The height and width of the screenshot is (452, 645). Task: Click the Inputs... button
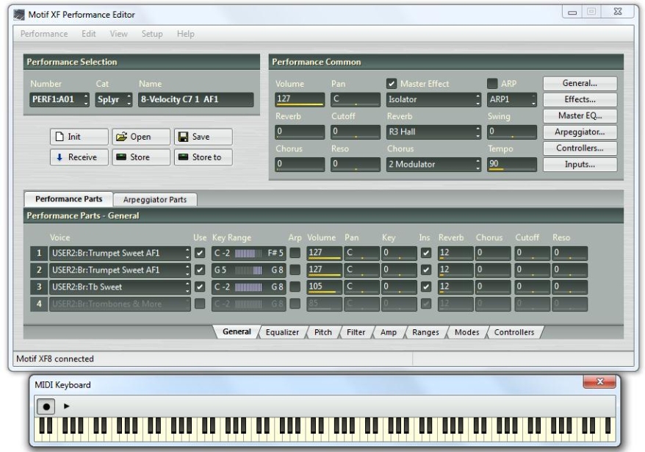(580, 164)
